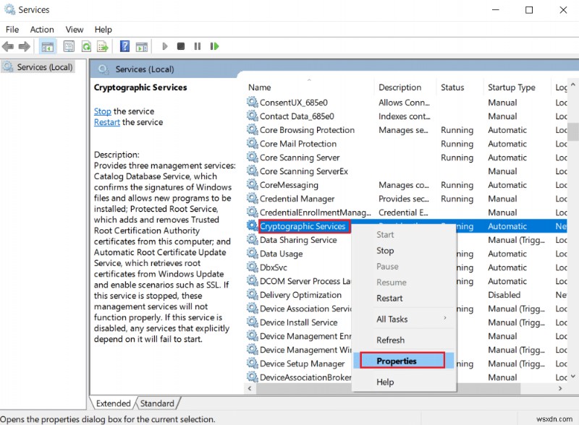Open the Export List toolbar icon
Viewport: 579px width, 425px height.
coord(103,46)
